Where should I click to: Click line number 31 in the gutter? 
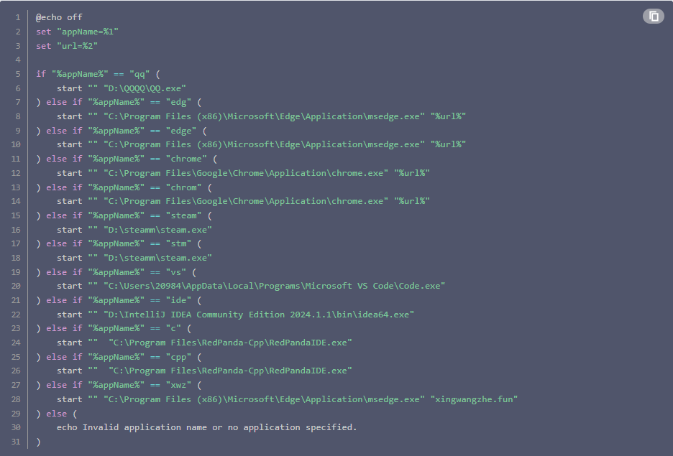click(17, 442)
